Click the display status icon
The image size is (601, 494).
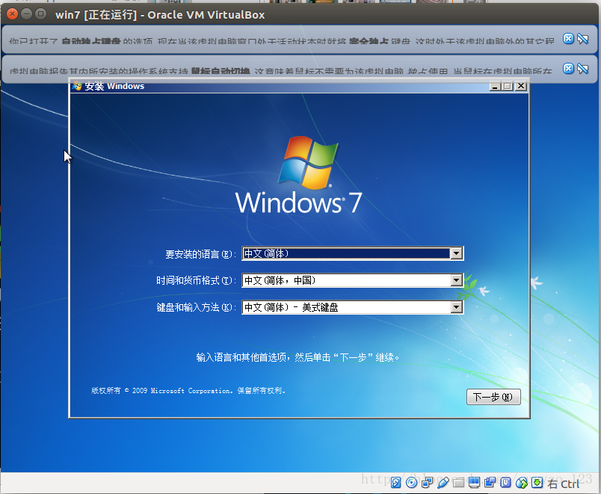[474, 483]
